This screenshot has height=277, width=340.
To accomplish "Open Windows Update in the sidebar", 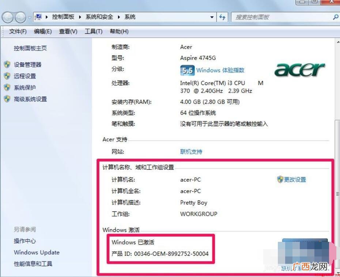I will point(37,252).
